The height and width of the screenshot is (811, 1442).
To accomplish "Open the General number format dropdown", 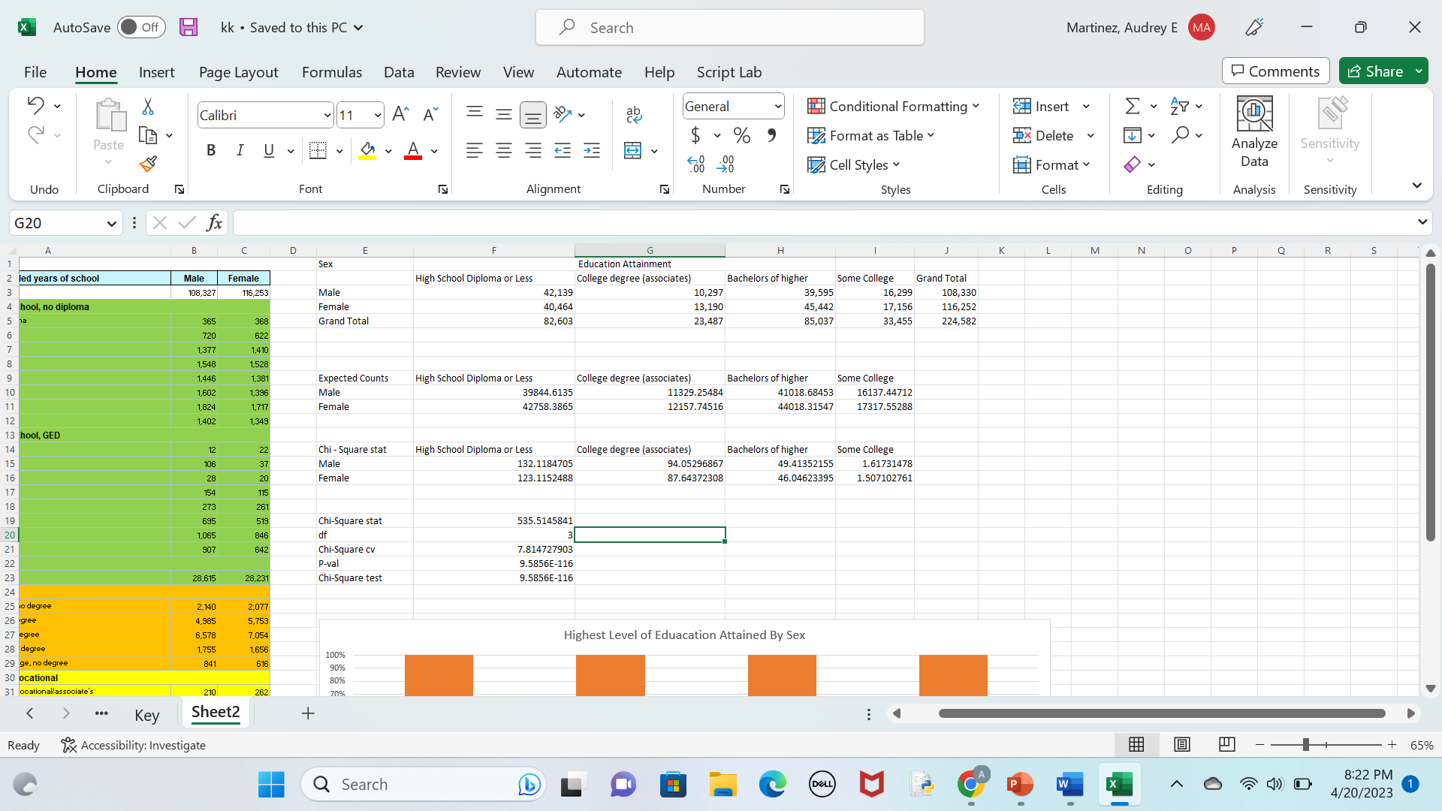I will click(777, 107).
